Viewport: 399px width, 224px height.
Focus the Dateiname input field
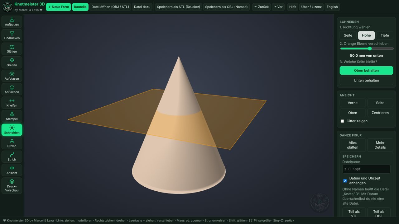(366, 169)
